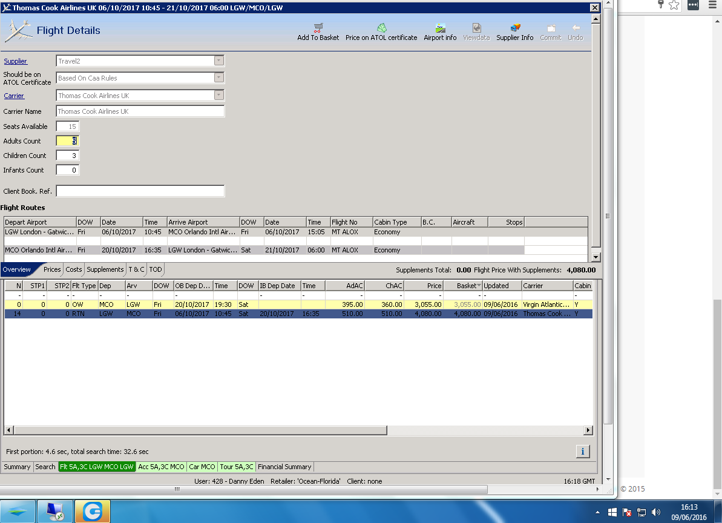Open the Search bottom tab
Screen dimensions: 722x523
[x=45, y=467]
